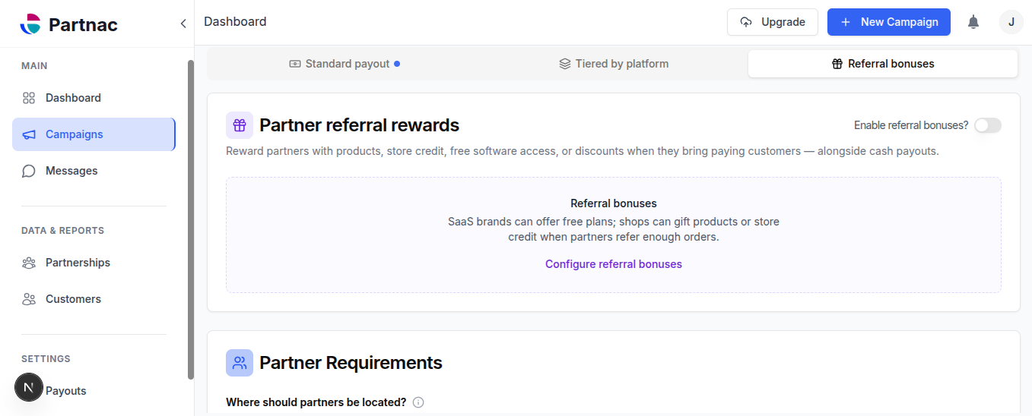Open the user avatar J menu
This screenshot has height=416, width=1032.
click(1011, 22)
